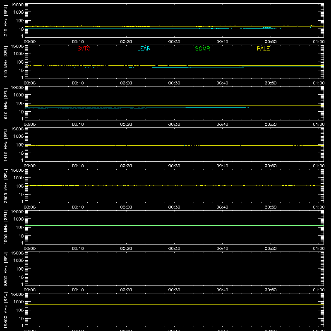Click the 00:50 tick under the 410 MHz plot
Screen dimensions: 331x331
[271, 83]
